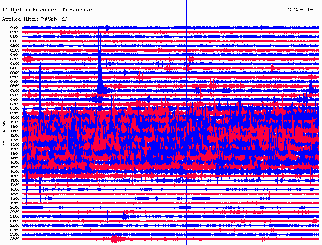Click the red burst at start of 03:30 trace
The image size is (322, 245).
[29, 59]
